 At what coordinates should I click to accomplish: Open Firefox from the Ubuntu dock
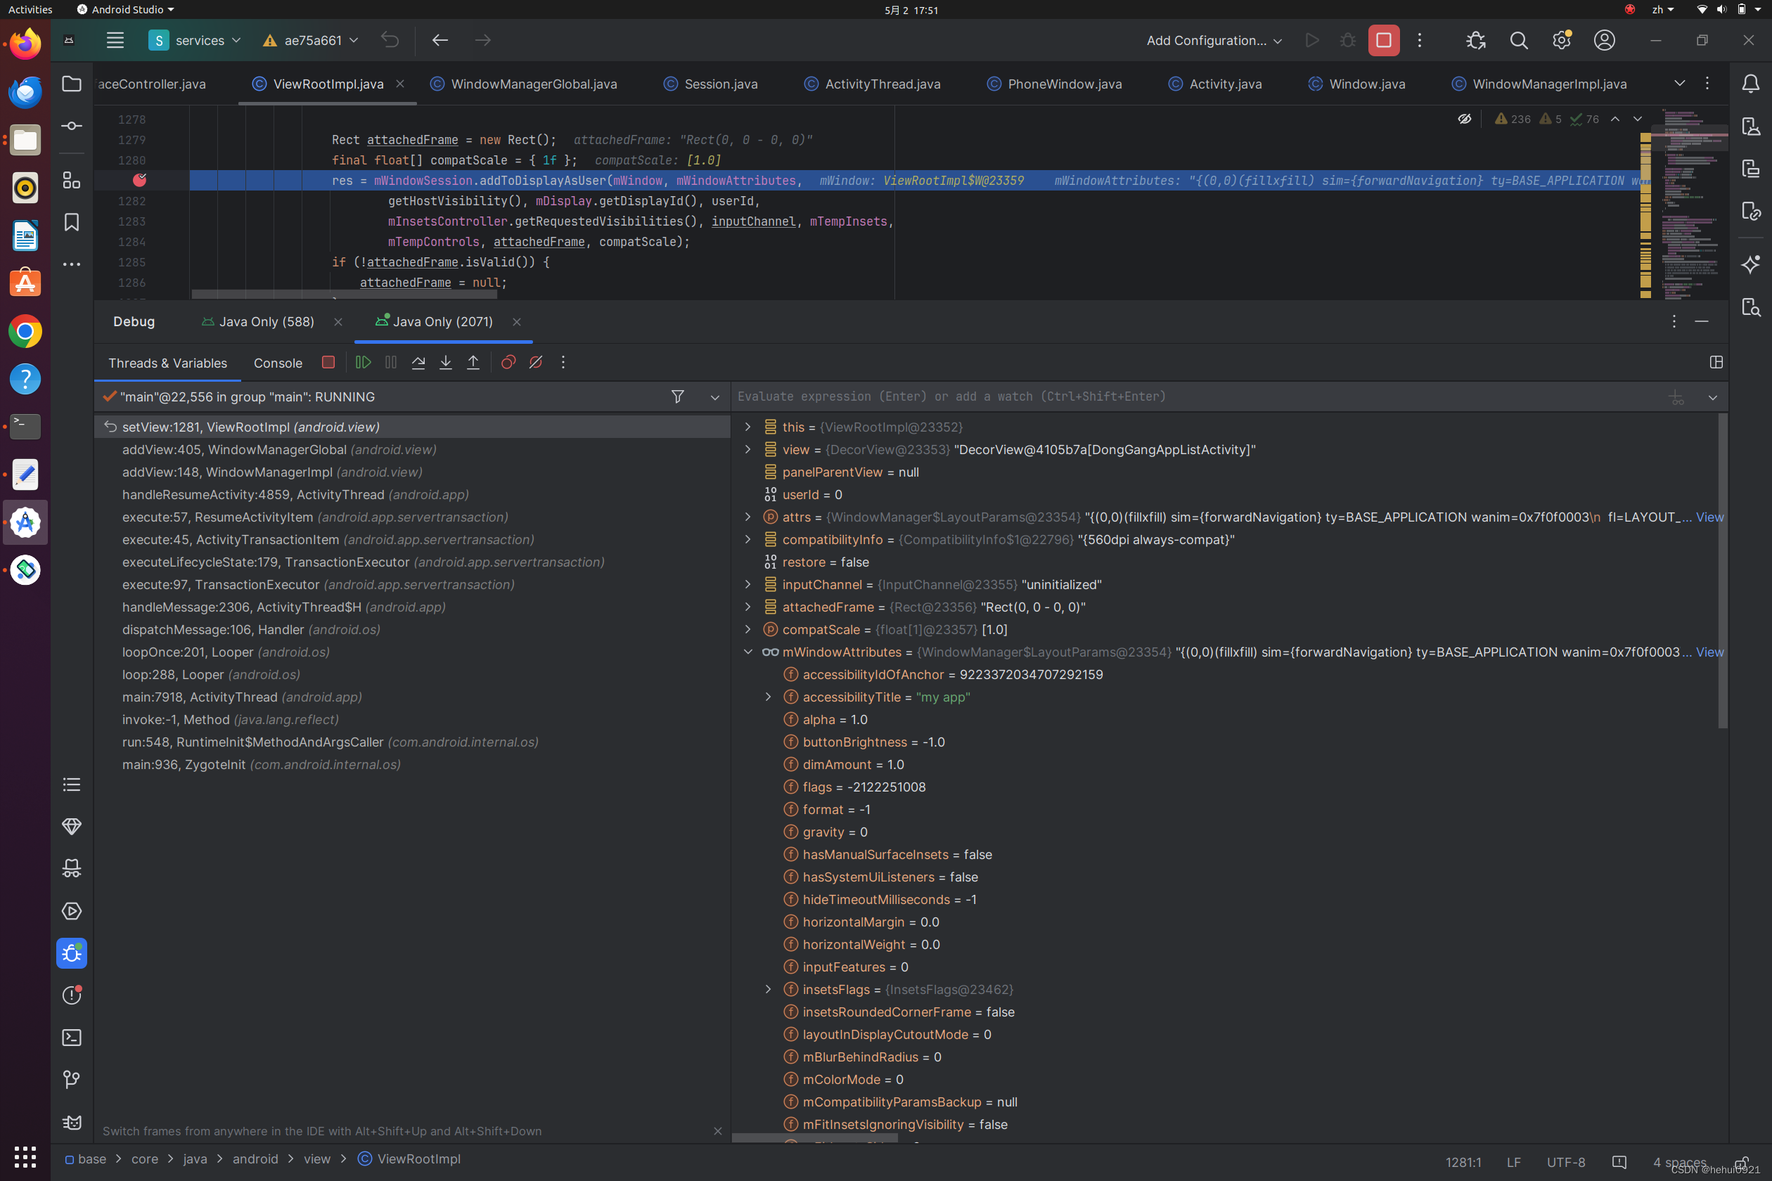[x=25, y=44]
